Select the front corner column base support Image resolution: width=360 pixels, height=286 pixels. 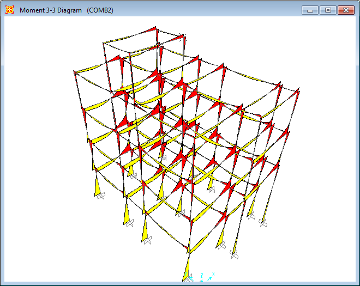188,279
